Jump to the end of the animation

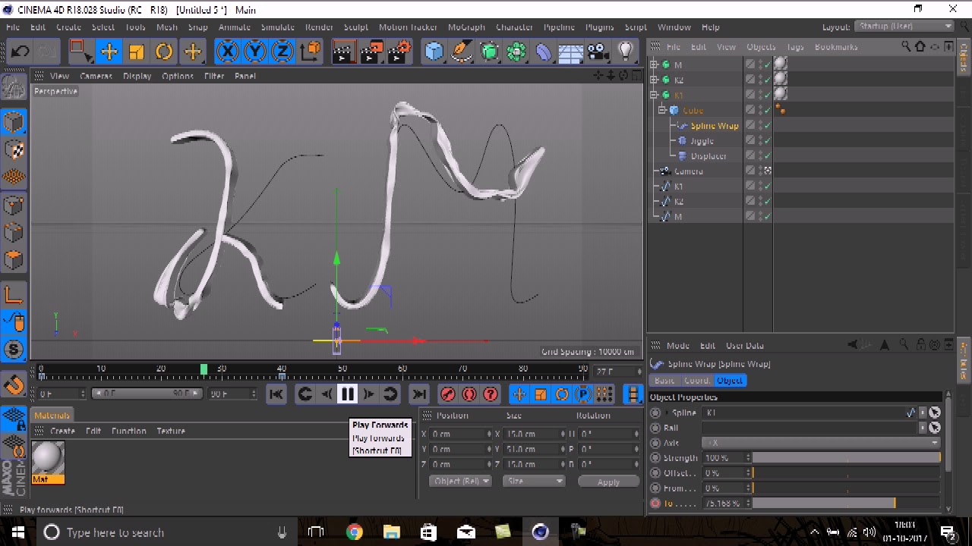(418, 394)
